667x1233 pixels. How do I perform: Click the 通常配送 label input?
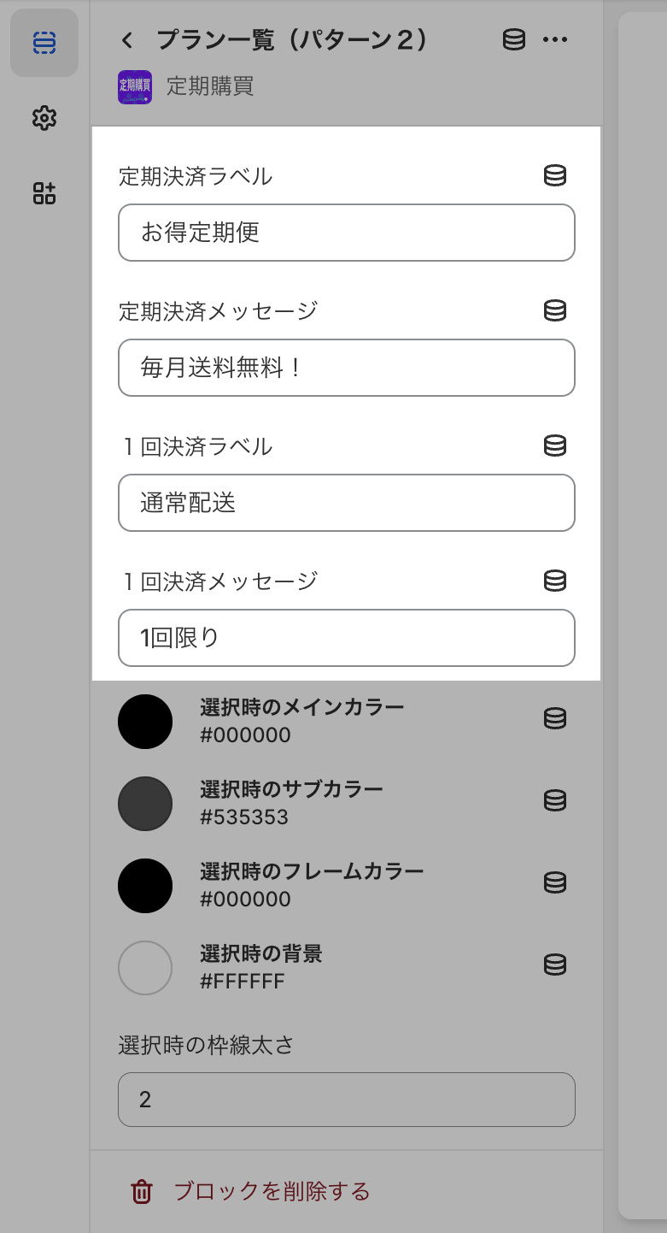pos(346,503)
